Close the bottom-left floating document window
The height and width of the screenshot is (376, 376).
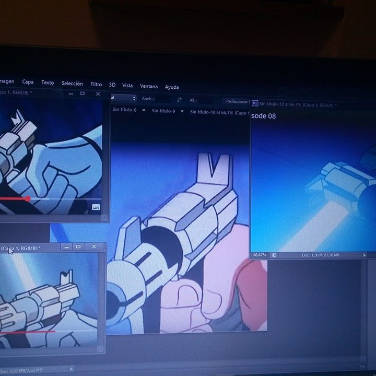tap(94, 246)
